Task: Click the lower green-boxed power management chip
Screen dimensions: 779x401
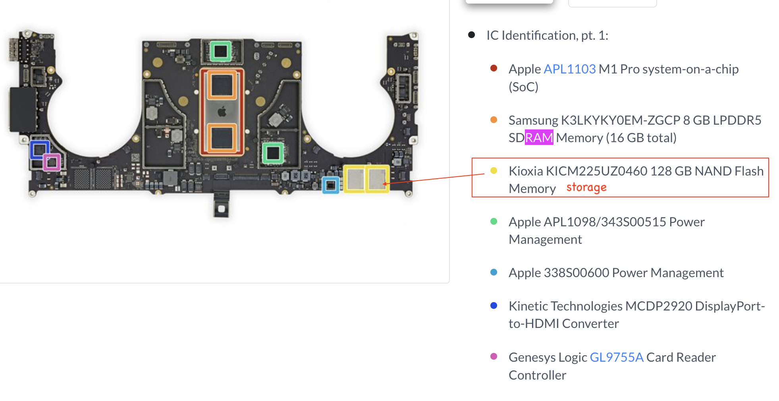Action: (273, 152)
